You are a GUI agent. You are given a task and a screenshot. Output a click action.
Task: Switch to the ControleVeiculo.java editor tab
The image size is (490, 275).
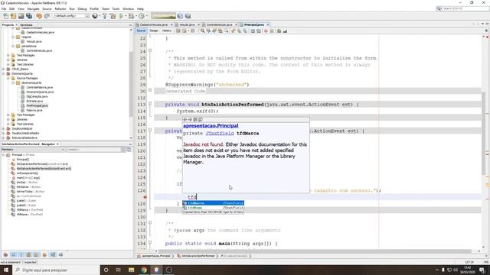219,24
